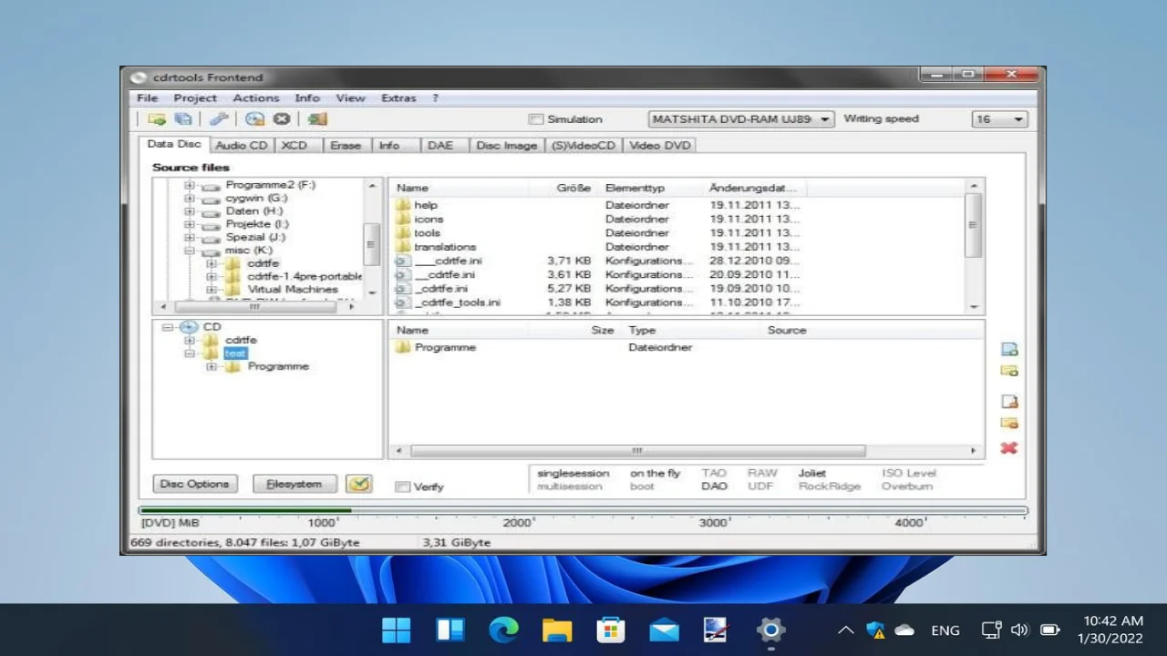
Task: Switch to the Video DVD tab
Action: click(660, 145)
